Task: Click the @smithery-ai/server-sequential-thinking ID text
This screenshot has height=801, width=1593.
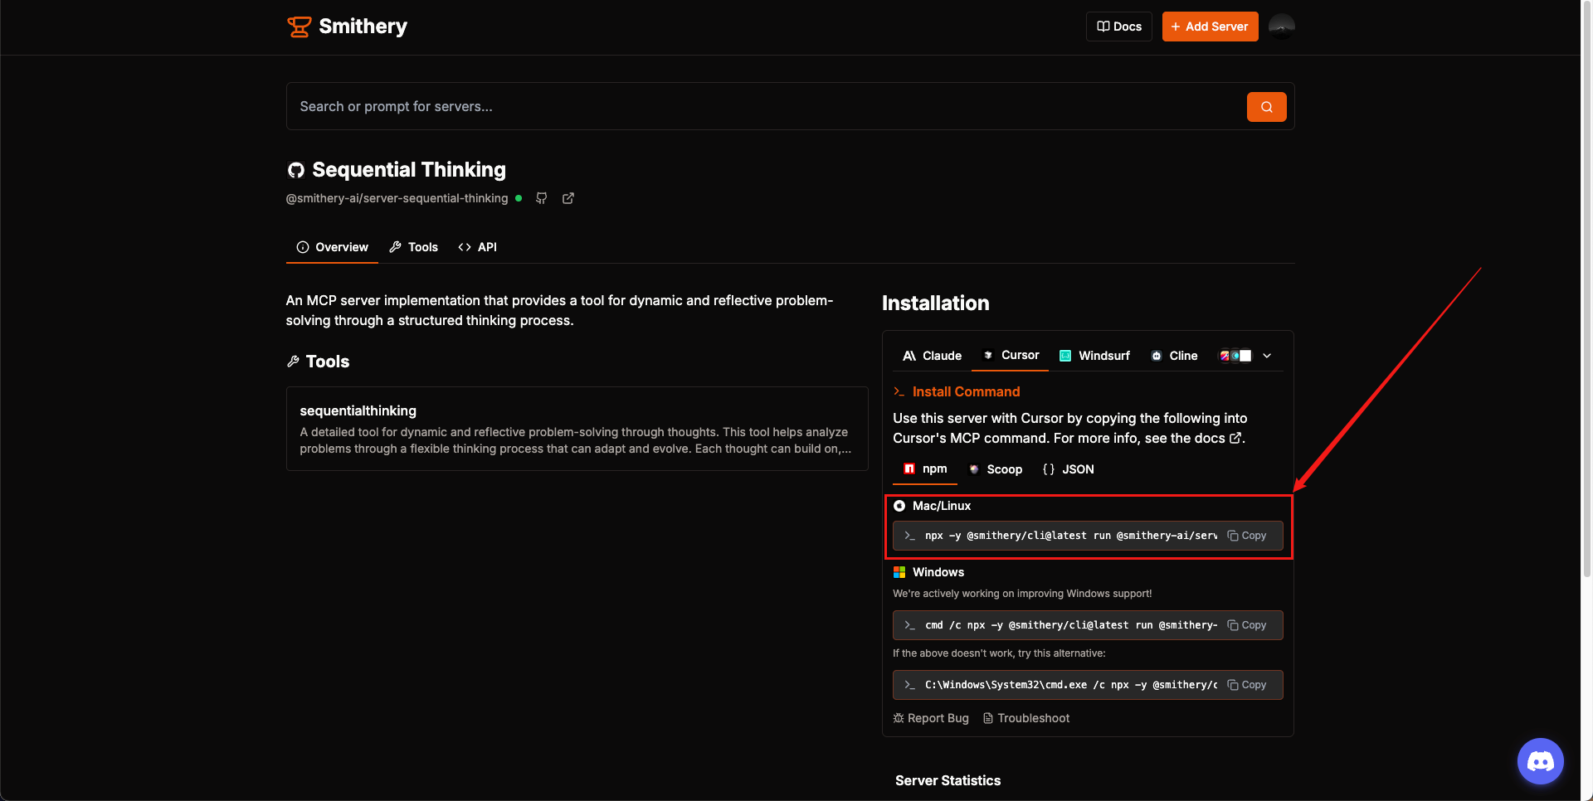Action: point(397,198)
